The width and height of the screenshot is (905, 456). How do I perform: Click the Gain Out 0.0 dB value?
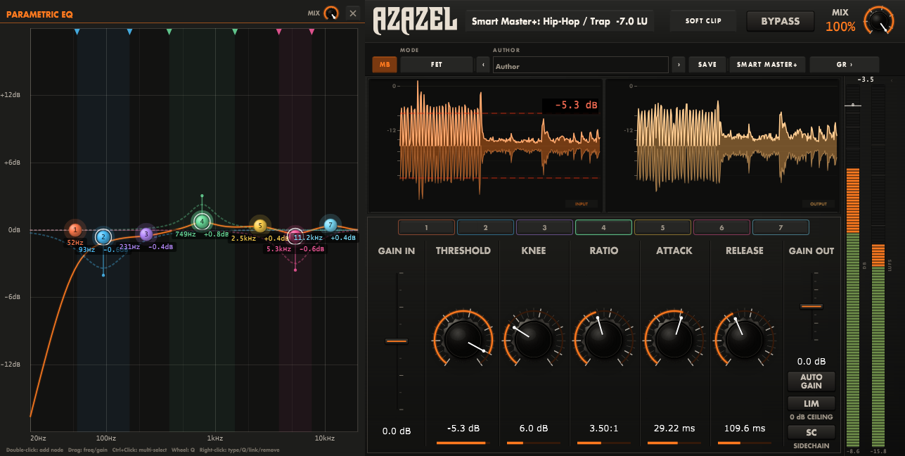pos(811,362)
